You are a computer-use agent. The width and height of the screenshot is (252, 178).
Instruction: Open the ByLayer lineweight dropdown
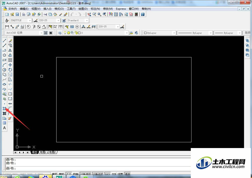pyautogui.click(x=240, y=33)
